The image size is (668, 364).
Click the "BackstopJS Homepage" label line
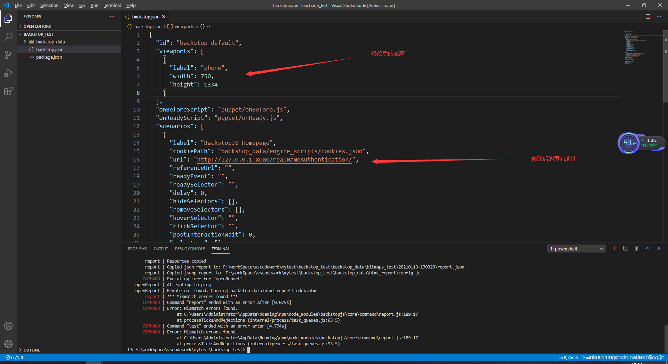(x=223, y=143)
